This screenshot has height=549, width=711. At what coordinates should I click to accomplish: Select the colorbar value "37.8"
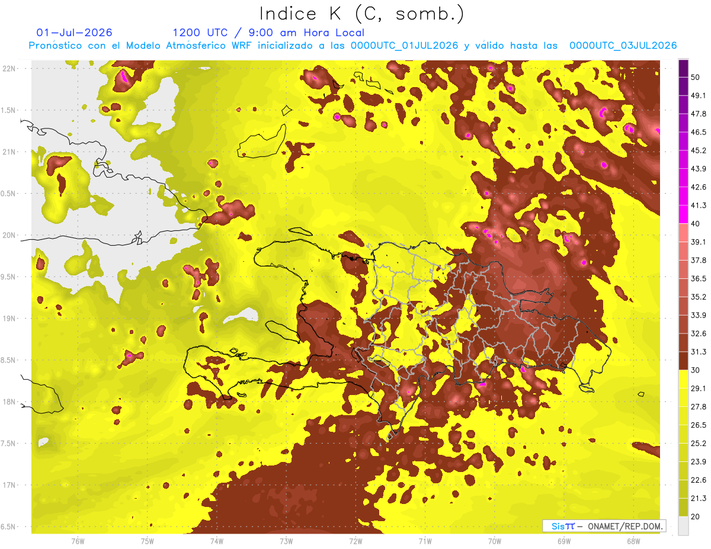pos(698,260)
